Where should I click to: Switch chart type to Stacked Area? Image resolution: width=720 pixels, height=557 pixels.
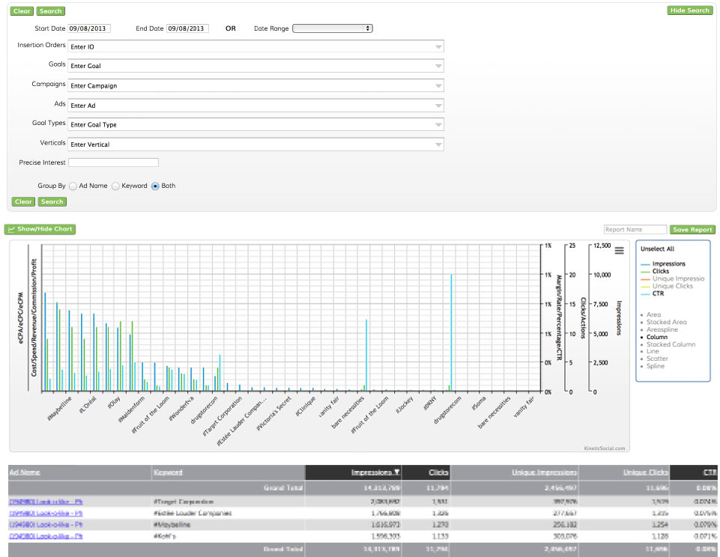[x=666, y=322]
